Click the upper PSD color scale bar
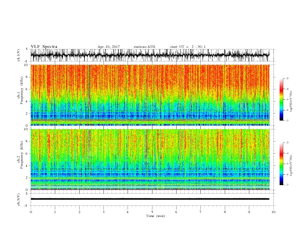Viewport: 308px width, 238px height. pyautogui.click(x=281, y=100)
